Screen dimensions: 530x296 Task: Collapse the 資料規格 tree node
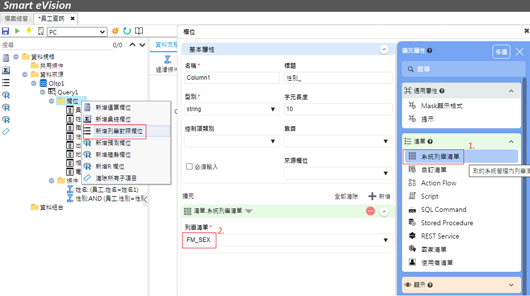coord(16,56)
